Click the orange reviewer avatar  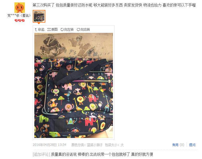[x=20, y=8]
